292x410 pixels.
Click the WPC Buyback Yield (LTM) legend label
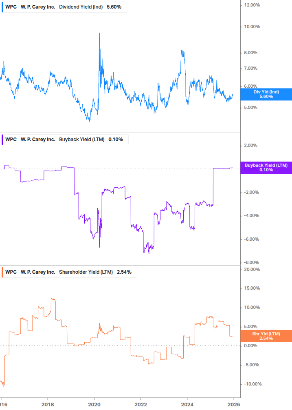[x=65, y=140]
